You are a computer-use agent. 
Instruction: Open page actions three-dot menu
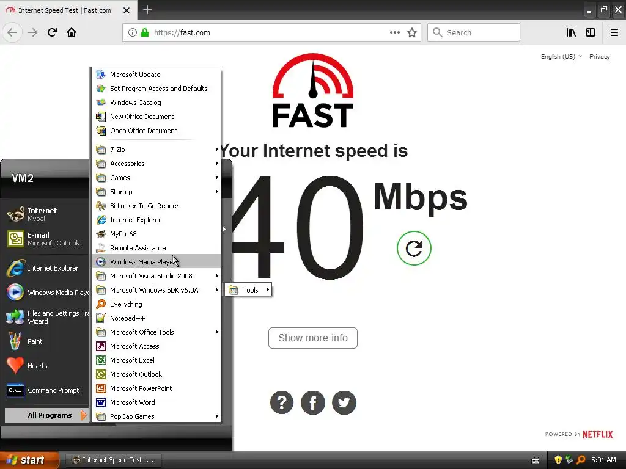point(395,33)
